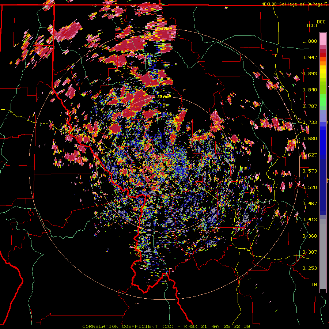Click the 0.520 legend value
The height and width of the screenshot is (329, 329).
pos(310,187)
